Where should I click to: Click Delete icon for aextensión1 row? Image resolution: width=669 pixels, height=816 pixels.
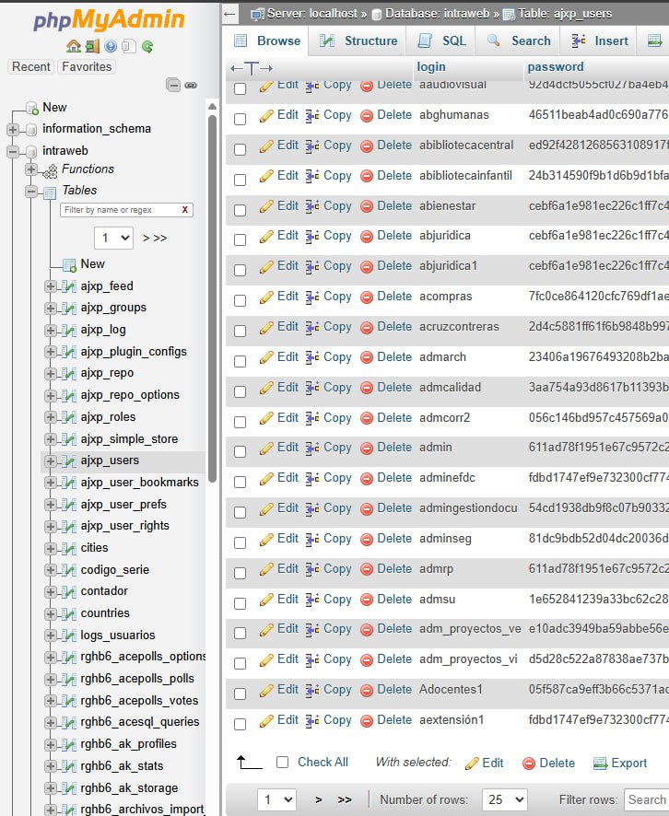click(367, 721)
